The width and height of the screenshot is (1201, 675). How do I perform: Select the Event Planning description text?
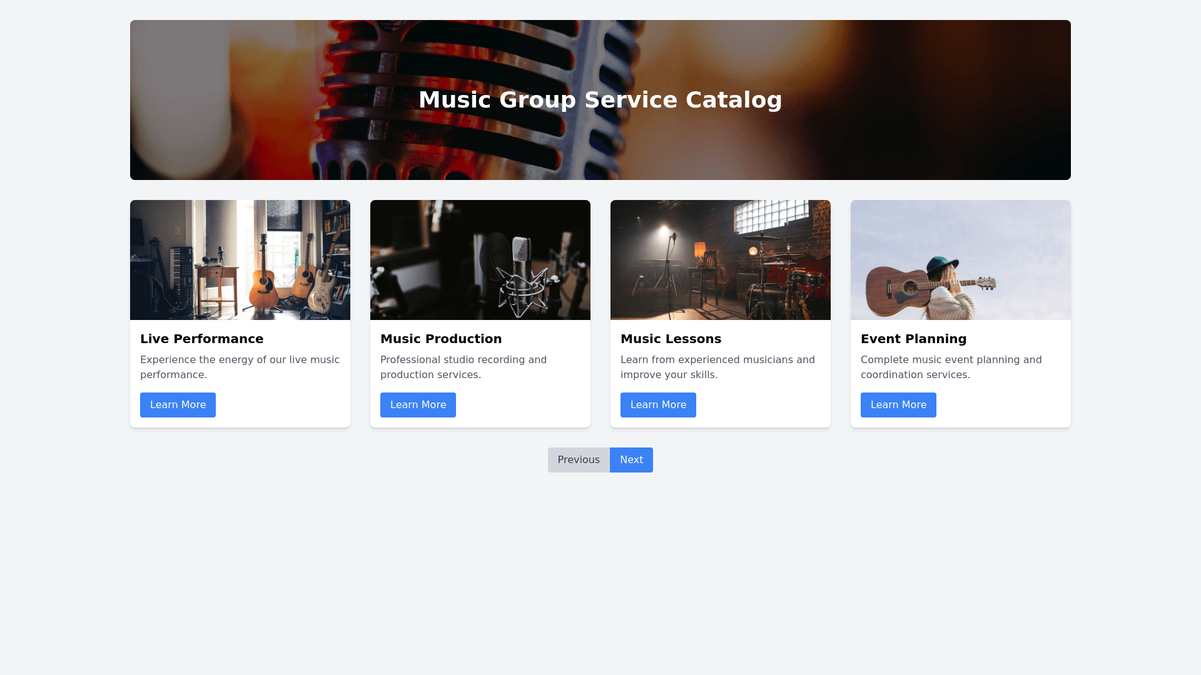tap(951, 367)
